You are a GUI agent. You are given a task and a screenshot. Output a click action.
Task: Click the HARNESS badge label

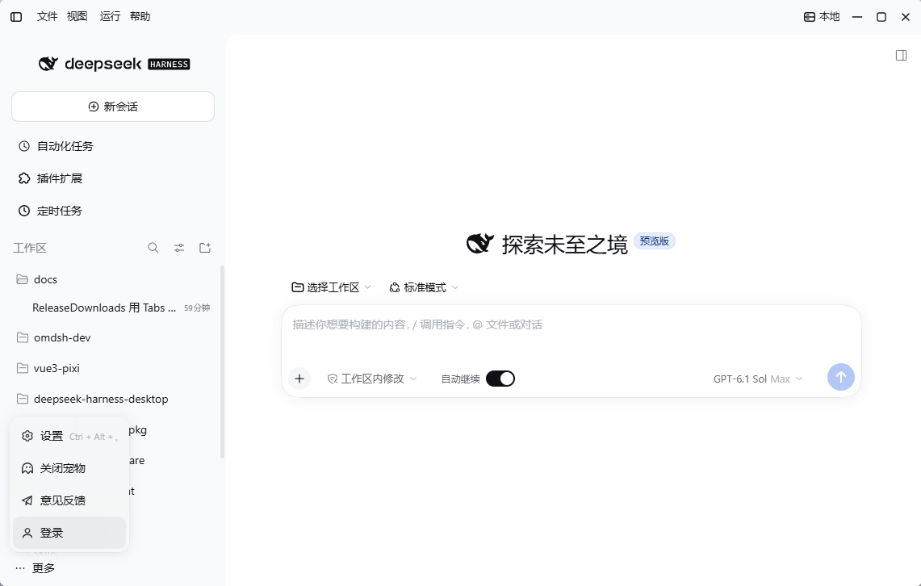pos(170,64)
